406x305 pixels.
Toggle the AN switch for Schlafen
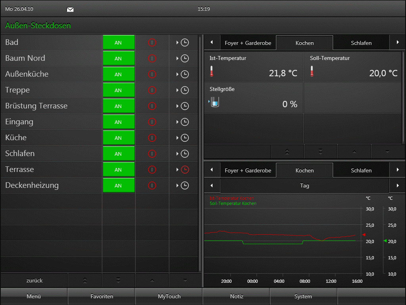[x=119, y=154]
